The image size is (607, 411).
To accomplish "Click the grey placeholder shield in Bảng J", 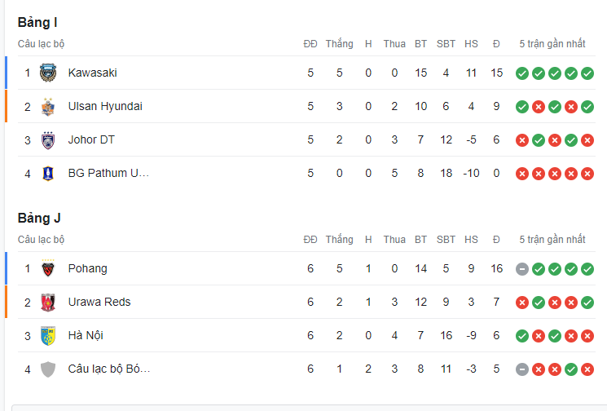I will pyautogui.click(x=48, y=369).
